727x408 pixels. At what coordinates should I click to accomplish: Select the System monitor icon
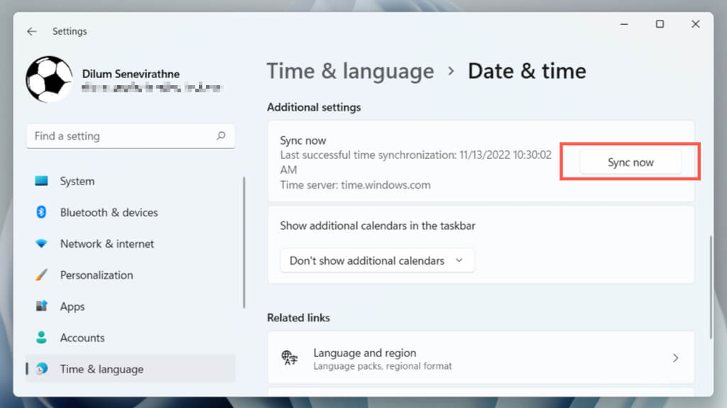coord(42,181)
